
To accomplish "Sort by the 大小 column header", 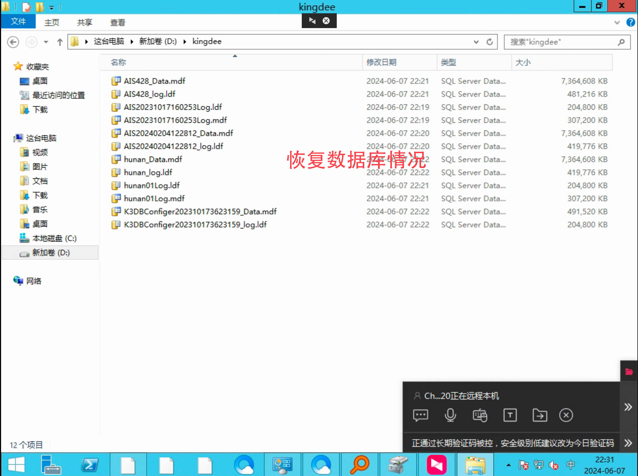I will tap(562, 62).
